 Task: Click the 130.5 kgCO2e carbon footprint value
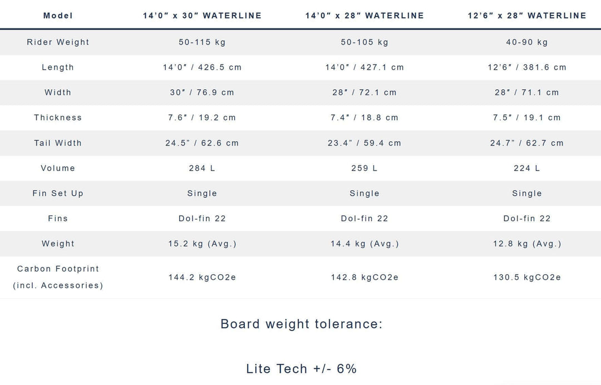527,277
